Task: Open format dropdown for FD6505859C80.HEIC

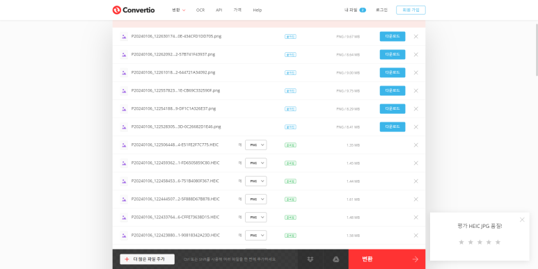Action: click(255, 163)
